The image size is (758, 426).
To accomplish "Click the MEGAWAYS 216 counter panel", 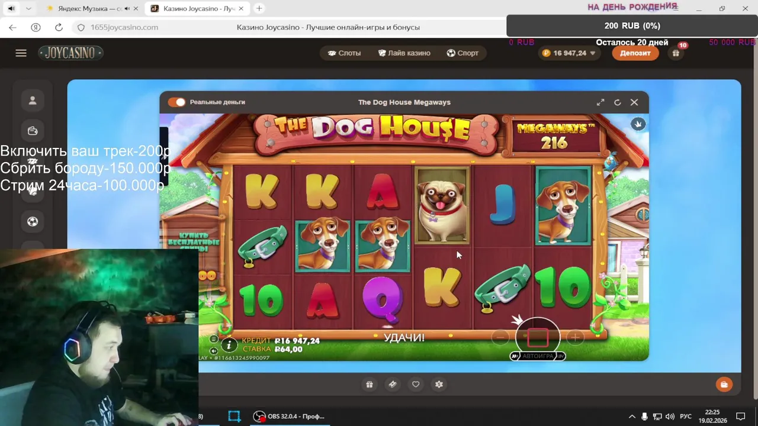I will tap(554, 136).
